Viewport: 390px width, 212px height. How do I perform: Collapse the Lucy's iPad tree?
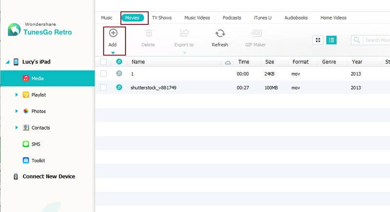coord(8,62)
